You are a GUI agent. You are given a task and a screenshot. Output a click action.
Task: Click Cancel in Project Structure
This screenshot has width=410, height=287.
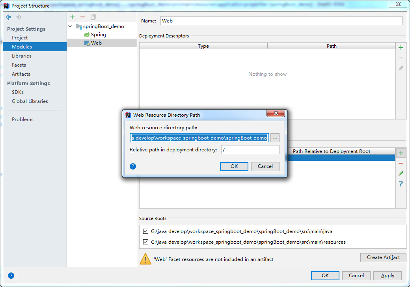click(x=356, y=276)
